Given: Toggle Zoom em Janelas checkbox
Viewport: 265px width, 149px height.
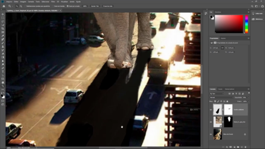Looking at the screenshot, I should 53,6.
